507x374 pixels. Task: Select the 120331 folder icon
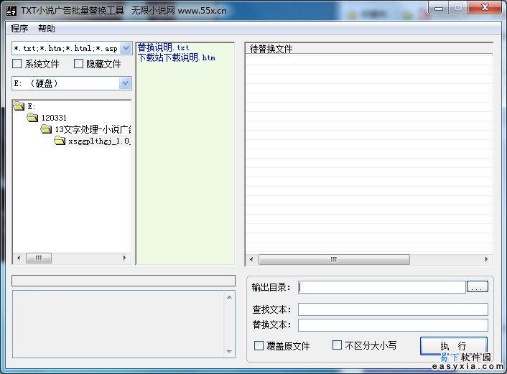(32, 117)
